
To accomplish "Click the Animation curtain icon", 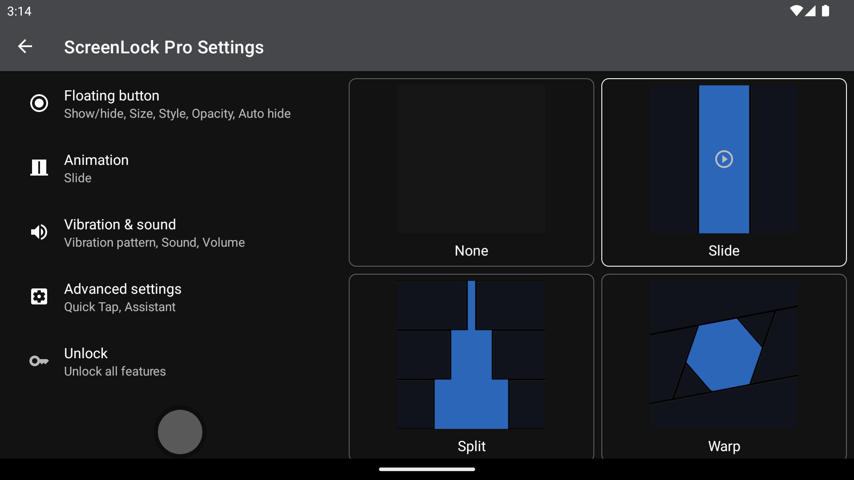I will tap(39, 168).
